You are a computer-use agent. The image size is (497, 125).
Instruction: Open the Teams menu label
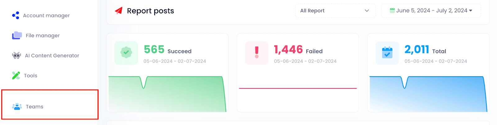[34, 107]
